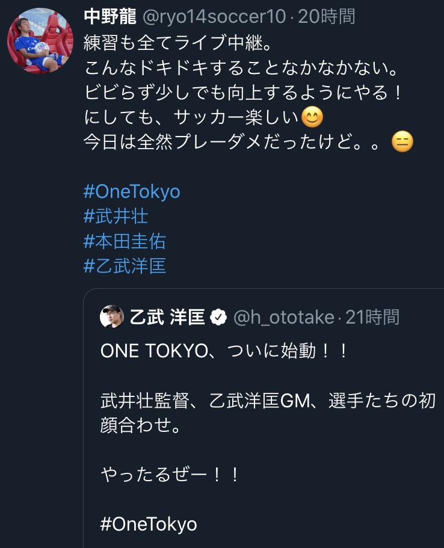
Task: Click the 21時間 timestamp on quoted tweet
Action: 372,317
